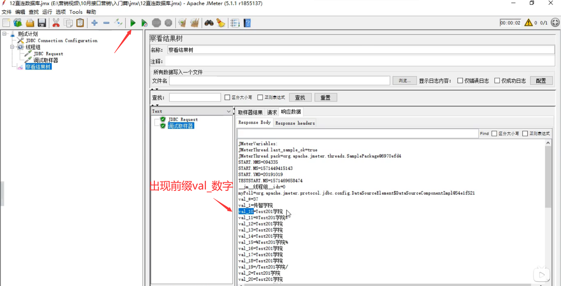Open the Function helper list icon
Viewport: 561px width, 286px height.
[235, 23]
